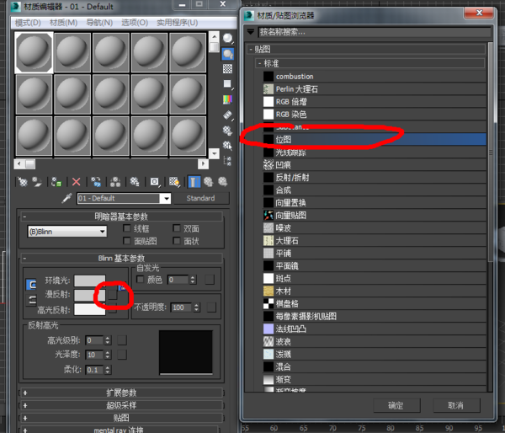Toggle the Show End Result icon
This screenshot has width=505, height=433.
(194, 182)
